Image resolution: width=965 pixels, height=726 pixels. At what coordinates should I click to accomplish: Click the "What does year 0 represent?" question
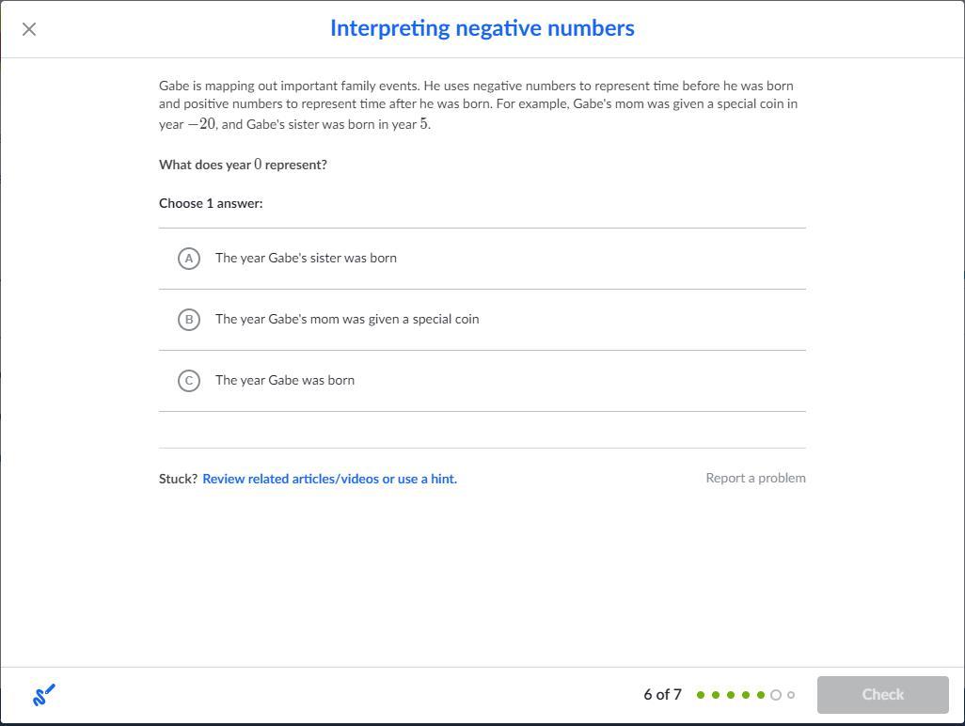point(243,165)
